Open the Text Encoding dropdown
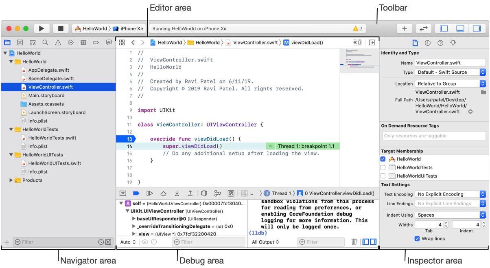The image size is (490, 268). (x=451, y=194)
